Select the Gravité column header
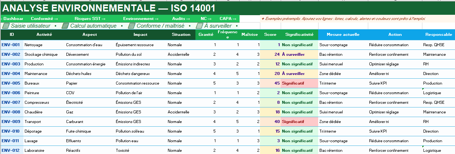This screenshot has width=455, height=154. (x=206, y=35)
